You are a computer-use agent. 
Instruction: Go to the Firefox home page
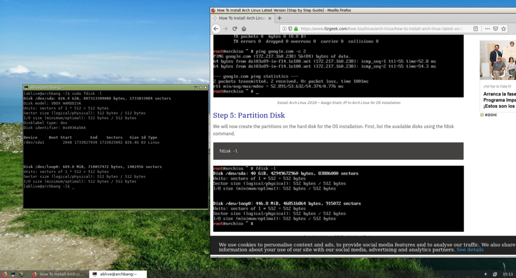(x=244, y=29)
